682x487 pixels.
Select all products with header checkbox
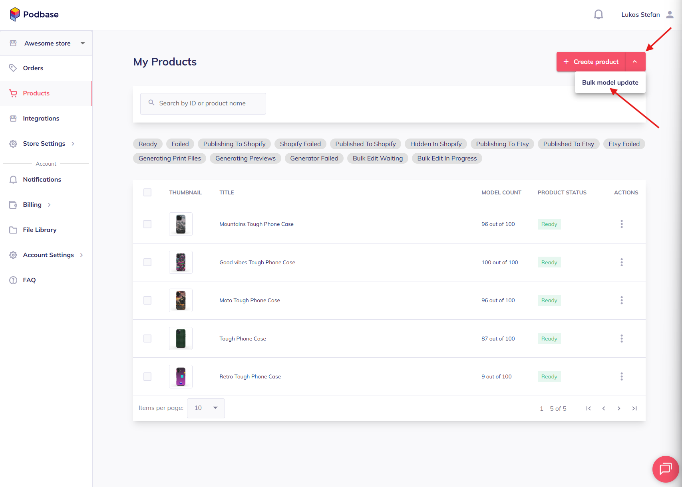click(147, 192)
